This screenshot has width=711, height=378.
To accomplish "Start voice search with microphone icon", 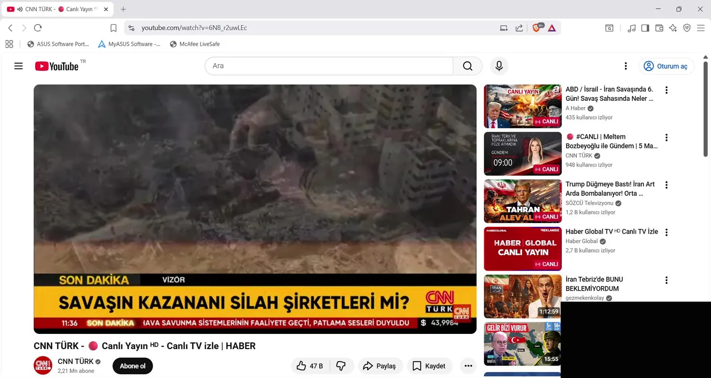I will point(499,66).
